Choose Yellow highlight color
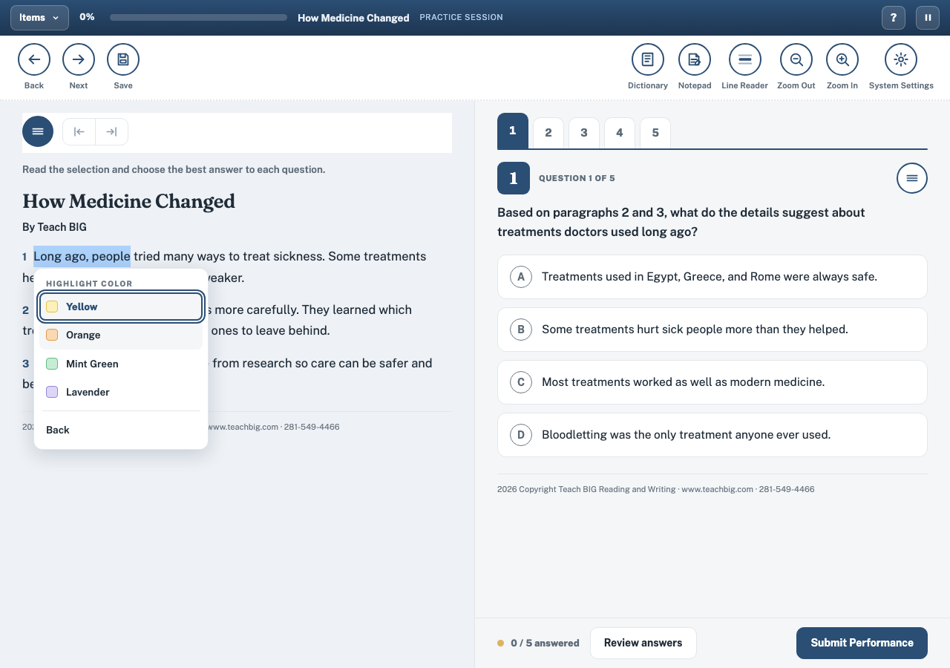The width and height of the screenshot is (950, 668). pos(121,307)
